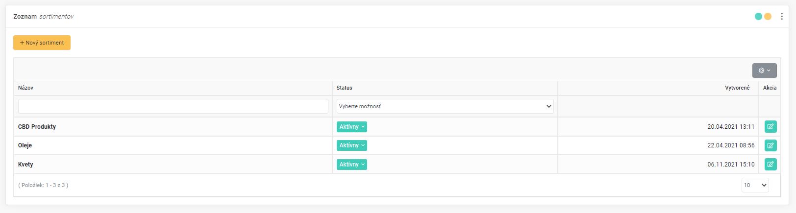Click the edit icon for Kvety

770,165
